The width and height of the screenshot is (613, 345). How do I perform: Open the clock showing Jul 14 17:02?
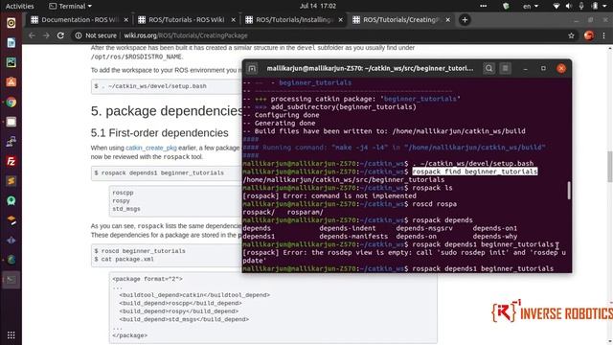318,6
